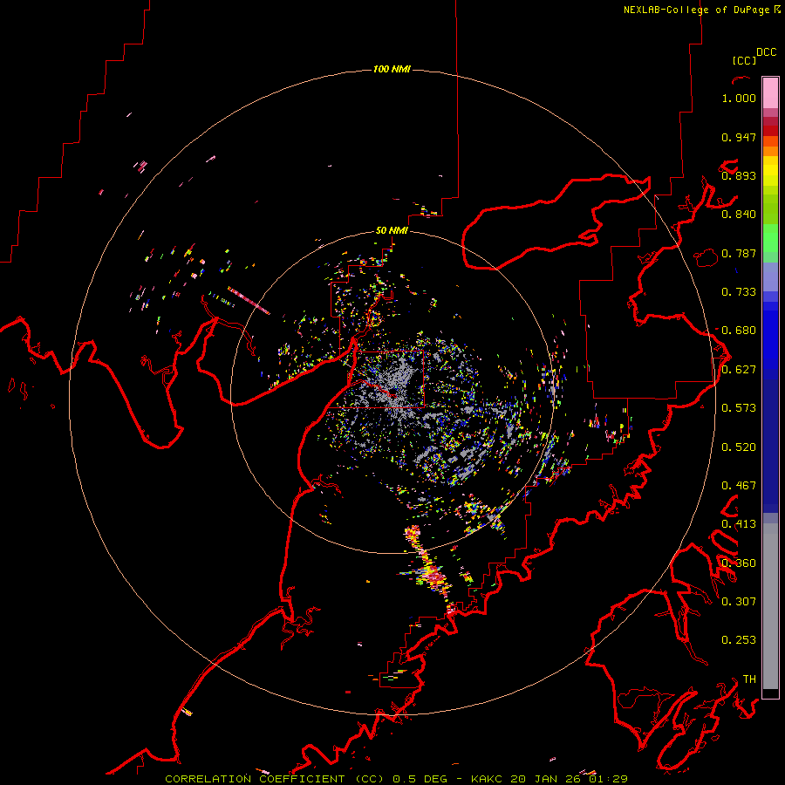Click the 100 NMI range ring label
Screen dimensions: 785x785
(x=392, y=69)
